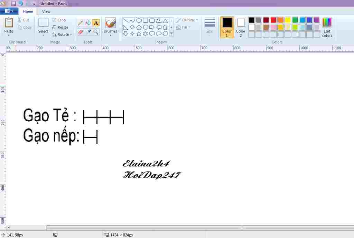This screenshot has height=238, width=354.
Task: Open the line Size dropdown
Action: (209, 27)
